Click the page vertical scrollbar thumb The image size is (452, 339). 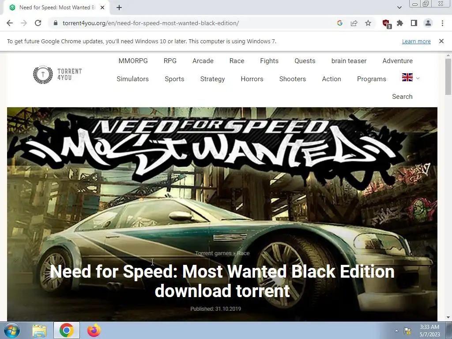(x=448, y=76)
